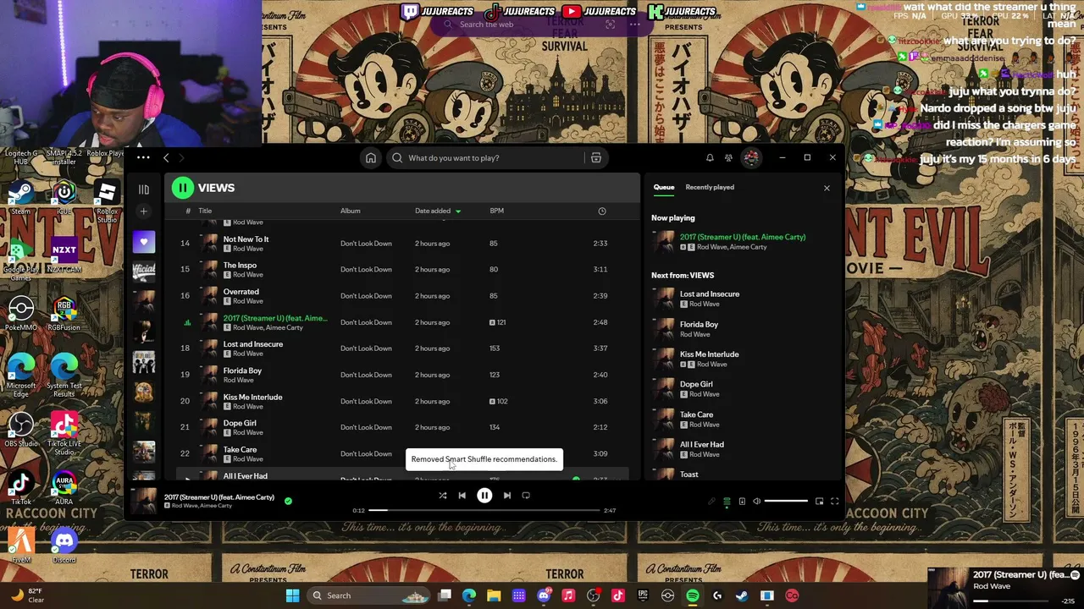
Task: Open the PokeMMO desktop shortcut
Action: [x=21, y=315]
